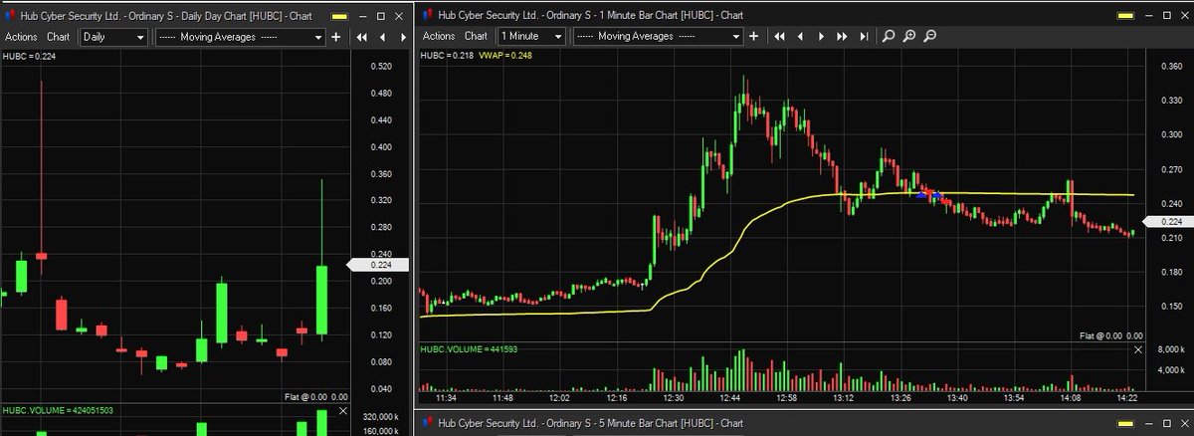
Task: Rewind fast in Daily chart toolbar
Action: pos(363,36)
